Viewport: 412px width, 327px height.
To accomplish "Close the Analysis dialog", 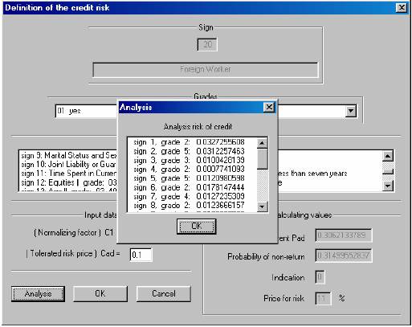I will pos(269,107).
